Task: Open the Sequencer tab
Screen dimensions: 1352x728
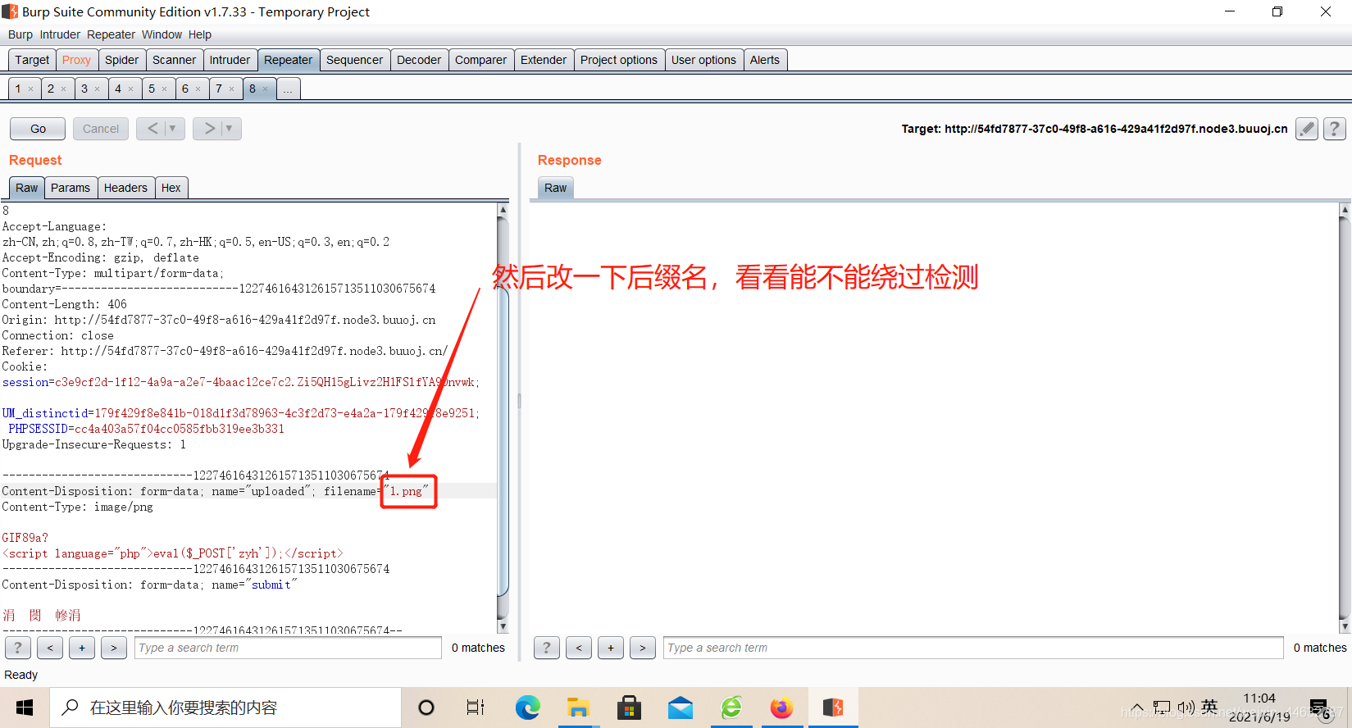Action: click(x=354, y=60)
